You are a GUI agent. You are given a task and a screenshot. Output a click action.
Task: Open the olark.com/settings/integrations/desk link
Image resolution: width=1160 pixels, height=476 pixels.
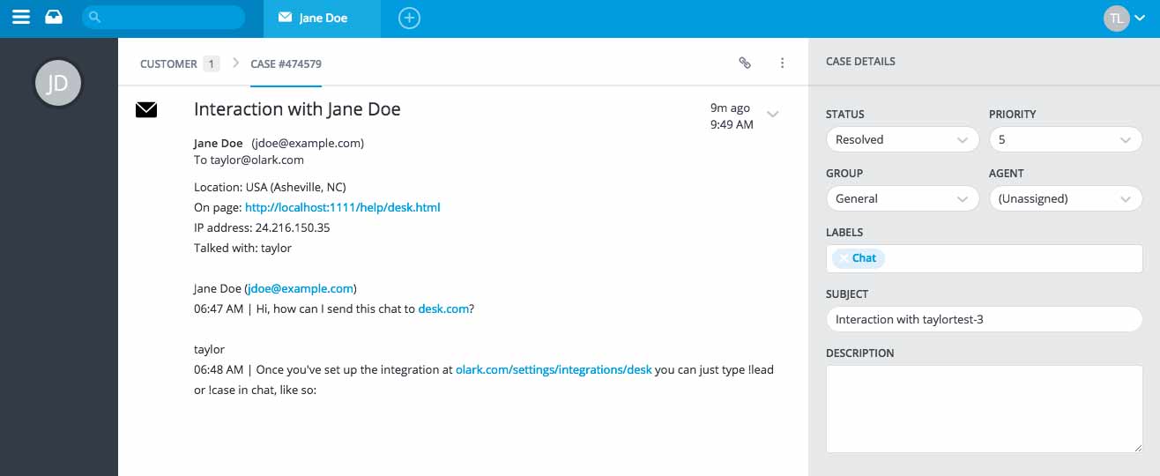coord(554,369)
